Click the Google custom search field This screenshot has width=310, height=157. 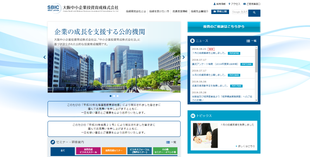(x=240, y=12)
